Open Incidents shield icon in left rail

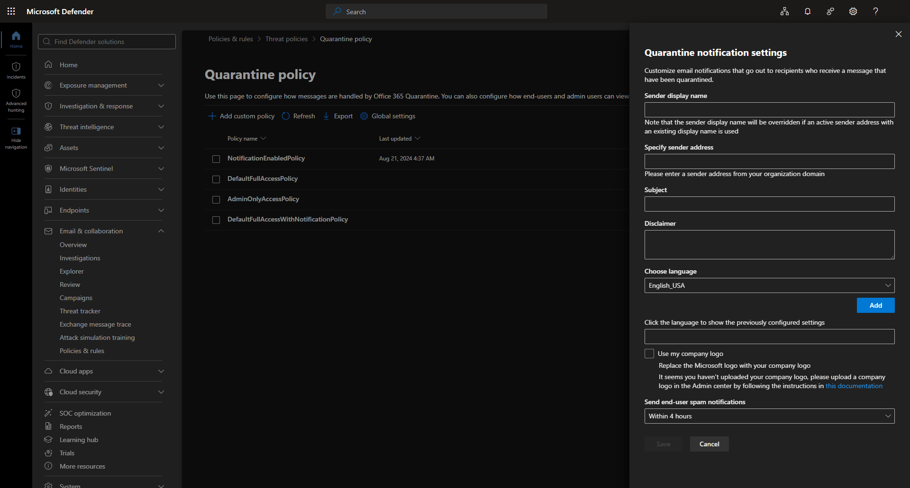pyautogui.click(x=16, y=67)
